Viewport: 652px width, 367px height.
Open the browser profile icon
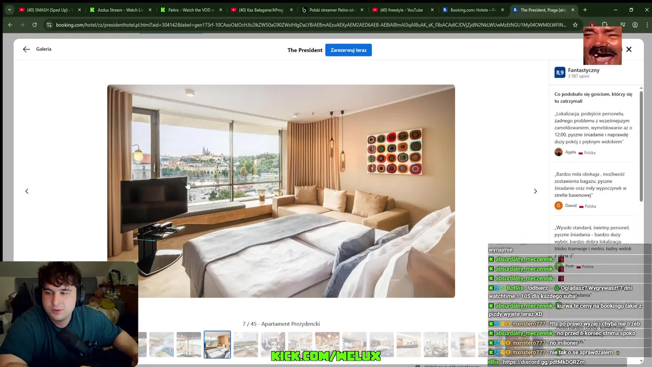pos(635,24)
